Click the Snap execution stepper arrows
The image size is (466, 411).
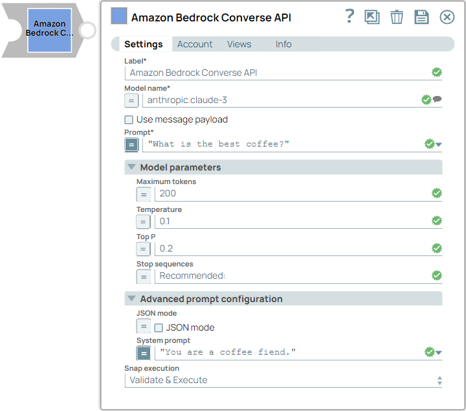pos(439,381)
